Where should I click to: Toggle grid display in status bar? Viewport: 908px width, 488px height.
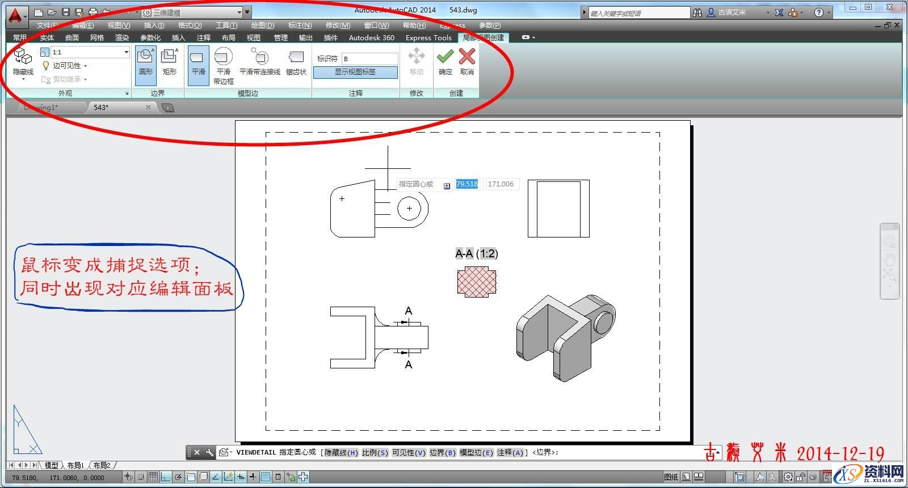[x=153, y=477]
